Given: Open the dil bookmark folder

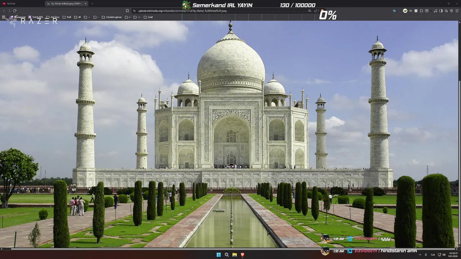Looking at the screenshot, I should point(77,17).
